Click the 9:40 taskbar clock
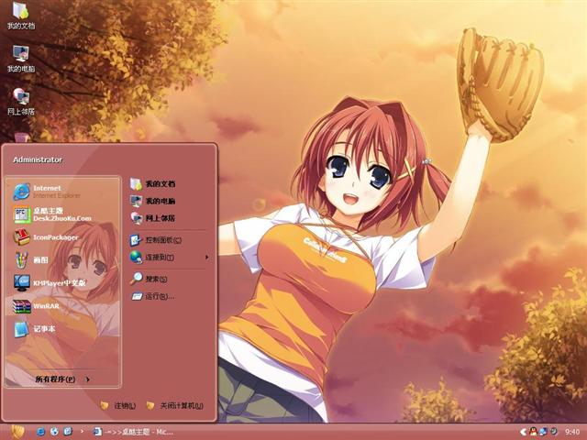The width and height of the screenshot is (587, 440). (572, 432)
